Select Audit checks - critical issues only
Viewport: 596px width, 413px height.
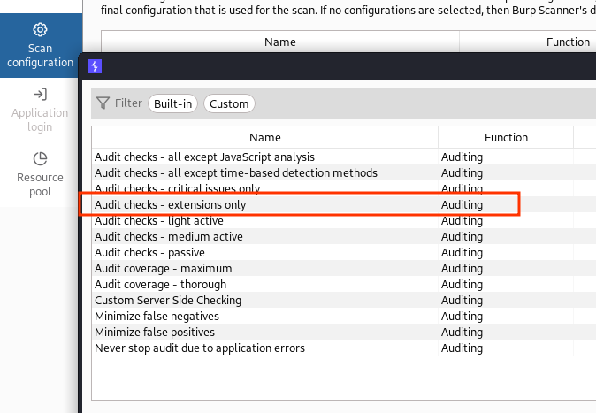pos(177,189)
